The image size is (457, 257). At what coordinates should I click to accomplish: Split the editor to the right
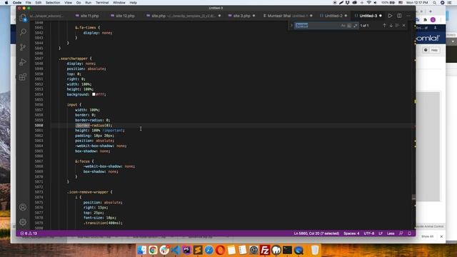pos(399,16)
